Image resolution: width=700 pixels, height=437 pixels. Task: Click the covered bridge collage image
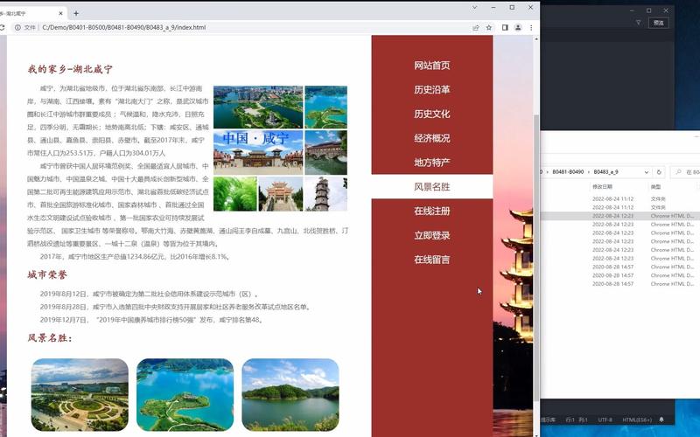point(325,152)
